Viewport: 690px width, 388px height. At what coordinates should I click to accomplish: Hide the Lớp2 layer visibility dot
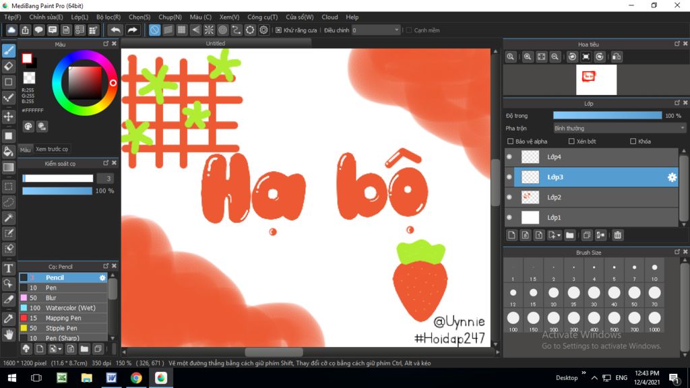(x=509, y=197)
